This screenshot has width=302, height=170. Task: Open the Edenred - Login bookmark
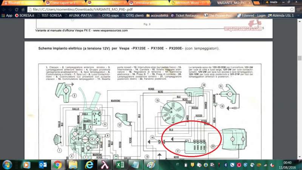[251, 15]
